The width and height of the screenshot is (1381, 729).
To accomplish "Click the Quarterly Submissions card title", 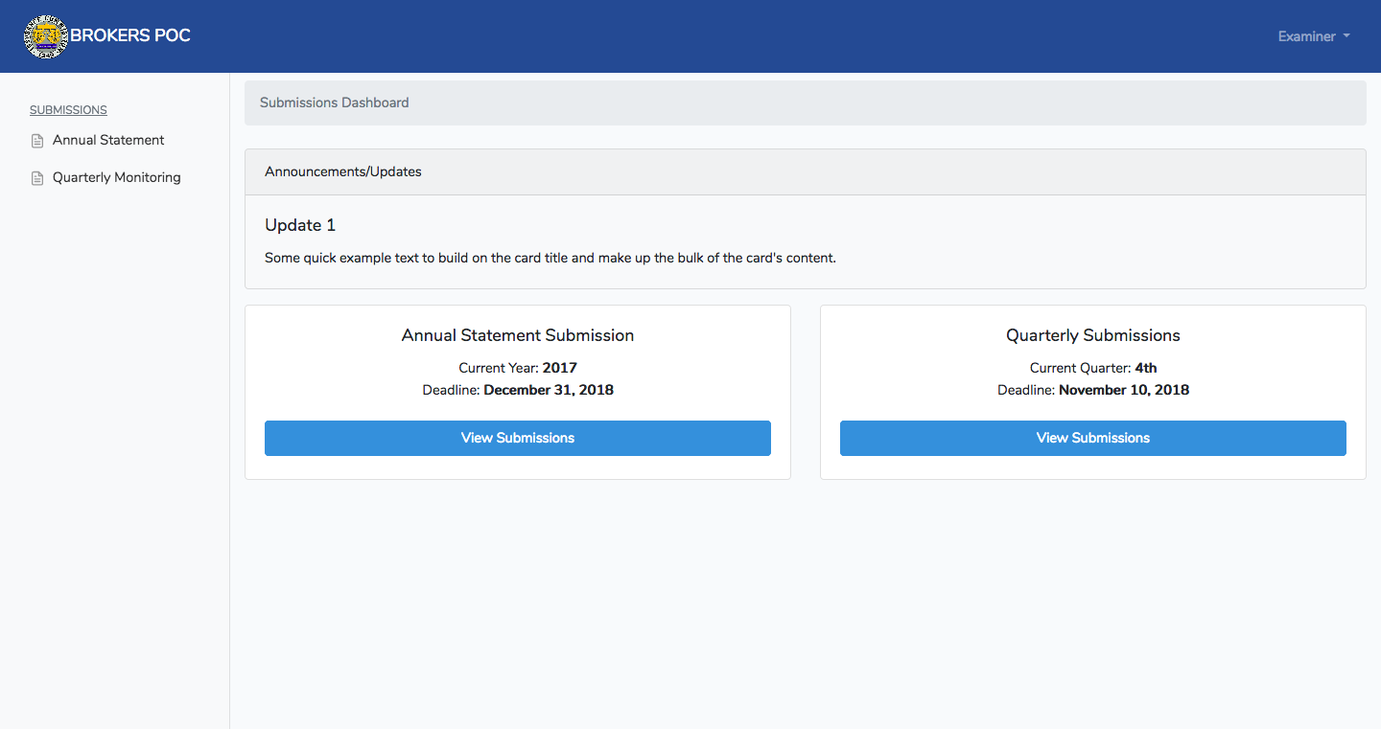I will point(1093,335).
